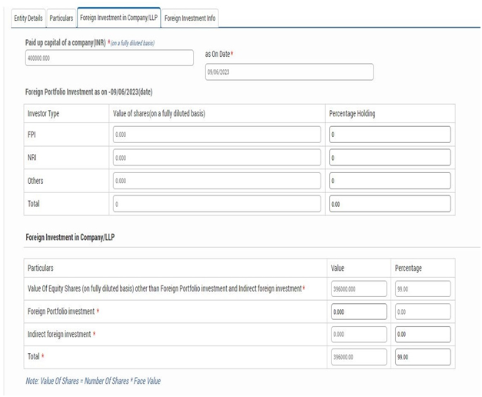Image resolution: width=482 pixels, height=397 pixels.
Task: Click Total value of shares field
Action: pos(216,205)
